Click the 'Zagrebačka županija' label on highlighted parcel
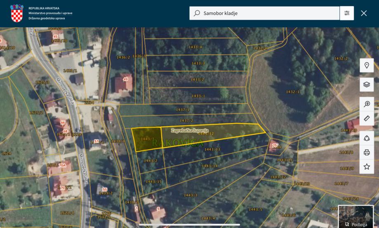 click(190, 130)
